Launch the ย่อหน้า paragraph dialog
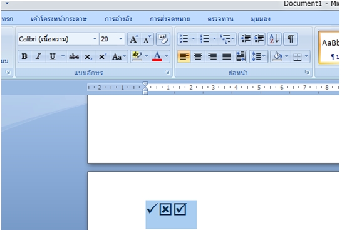The width and height of the screenshot is (342, 230). [307, 72]
